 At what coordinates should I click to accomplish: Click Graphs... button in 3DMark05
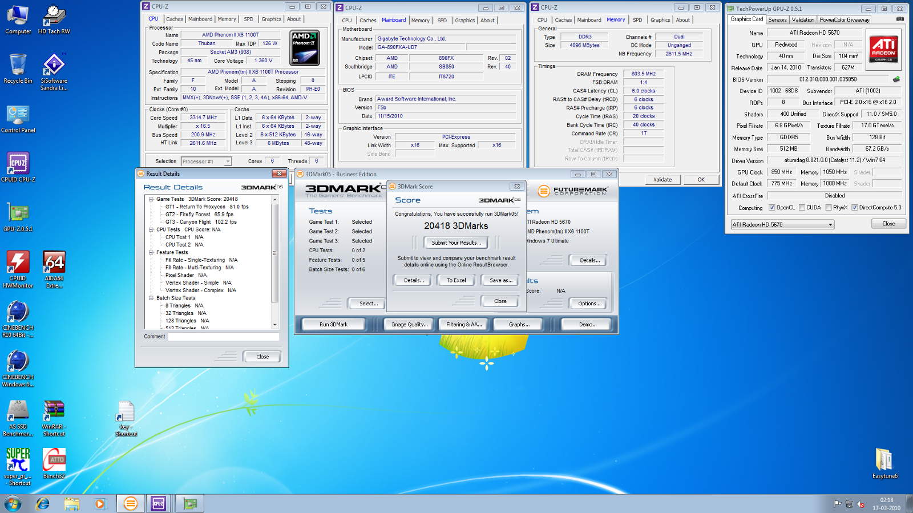(519, 325)
